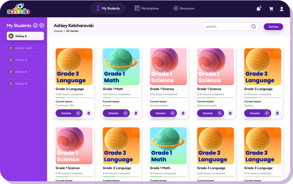Click the 'Air and weather' lesson text

click(x=159, y=106)
